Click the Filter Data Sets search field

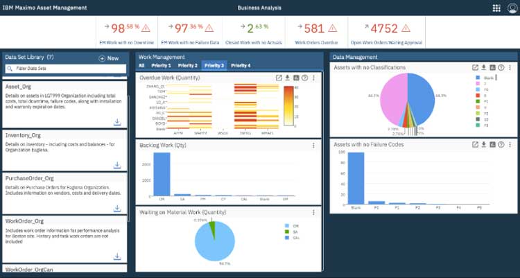[x=66, y=69]
